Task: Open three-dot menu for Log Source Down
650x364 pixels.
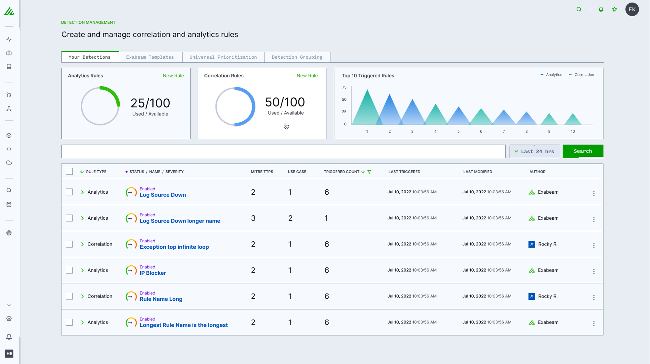Action: point(594,193)
